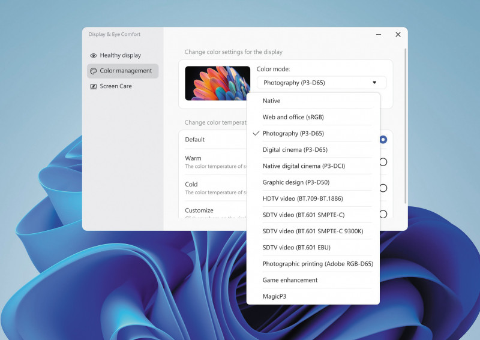This screenshot has height=340, width=480.
Task: Click the Color management palette icon
Action: pos(93,71)
